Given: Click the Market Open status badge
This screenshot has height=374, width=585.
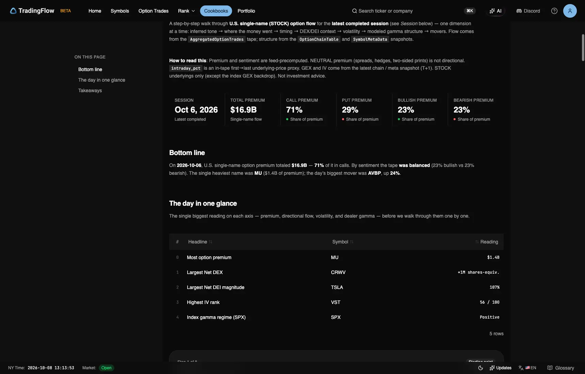Looking at the screenshot, I should [106, 368].
